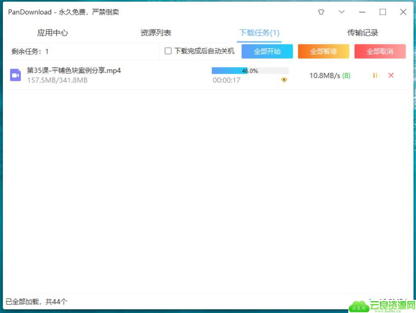Go to the 传输记录 tab
The image size is (416, 313).
pyautogui.click(x=363, y=33)
